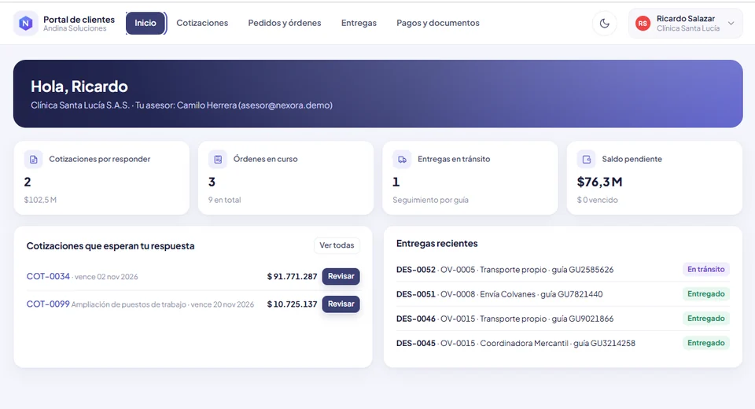This screenshot has width=755, height=409.
Task: Click Revisar for COT-0034
Action: pyautogui.click(x=341, y=276)
